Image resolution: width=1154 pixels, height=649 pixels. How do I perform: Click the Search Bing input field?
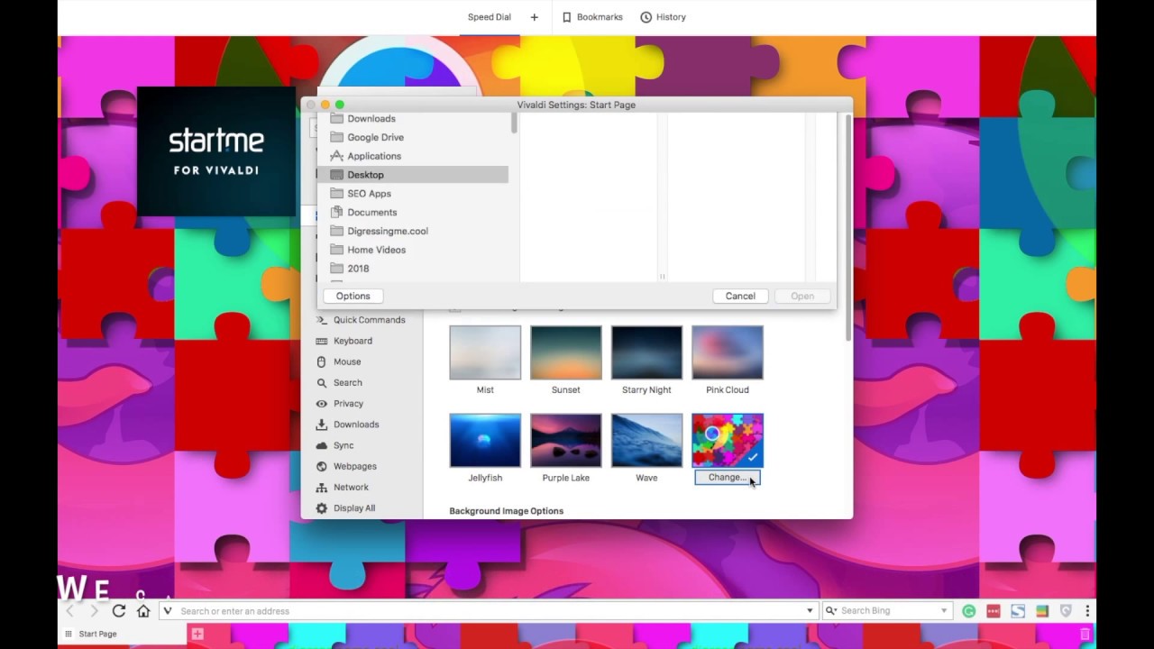[888, 610]
